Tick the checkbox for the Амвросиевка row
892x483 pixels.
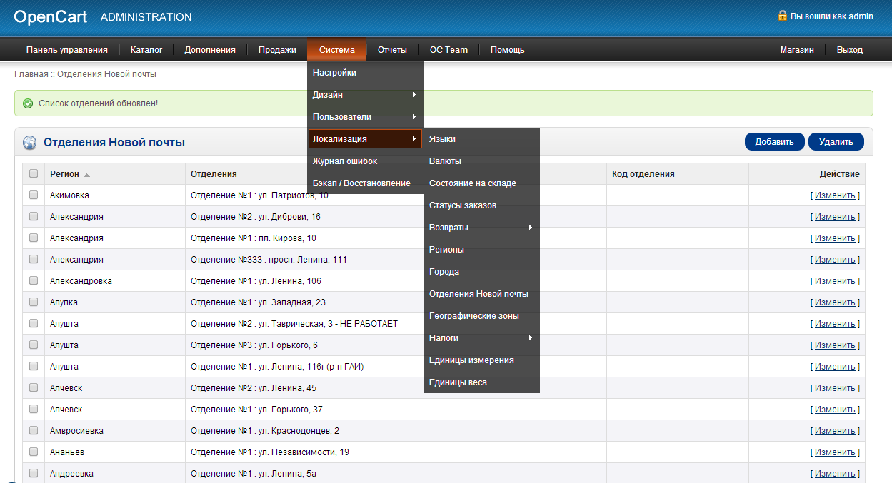click(34, 430)
